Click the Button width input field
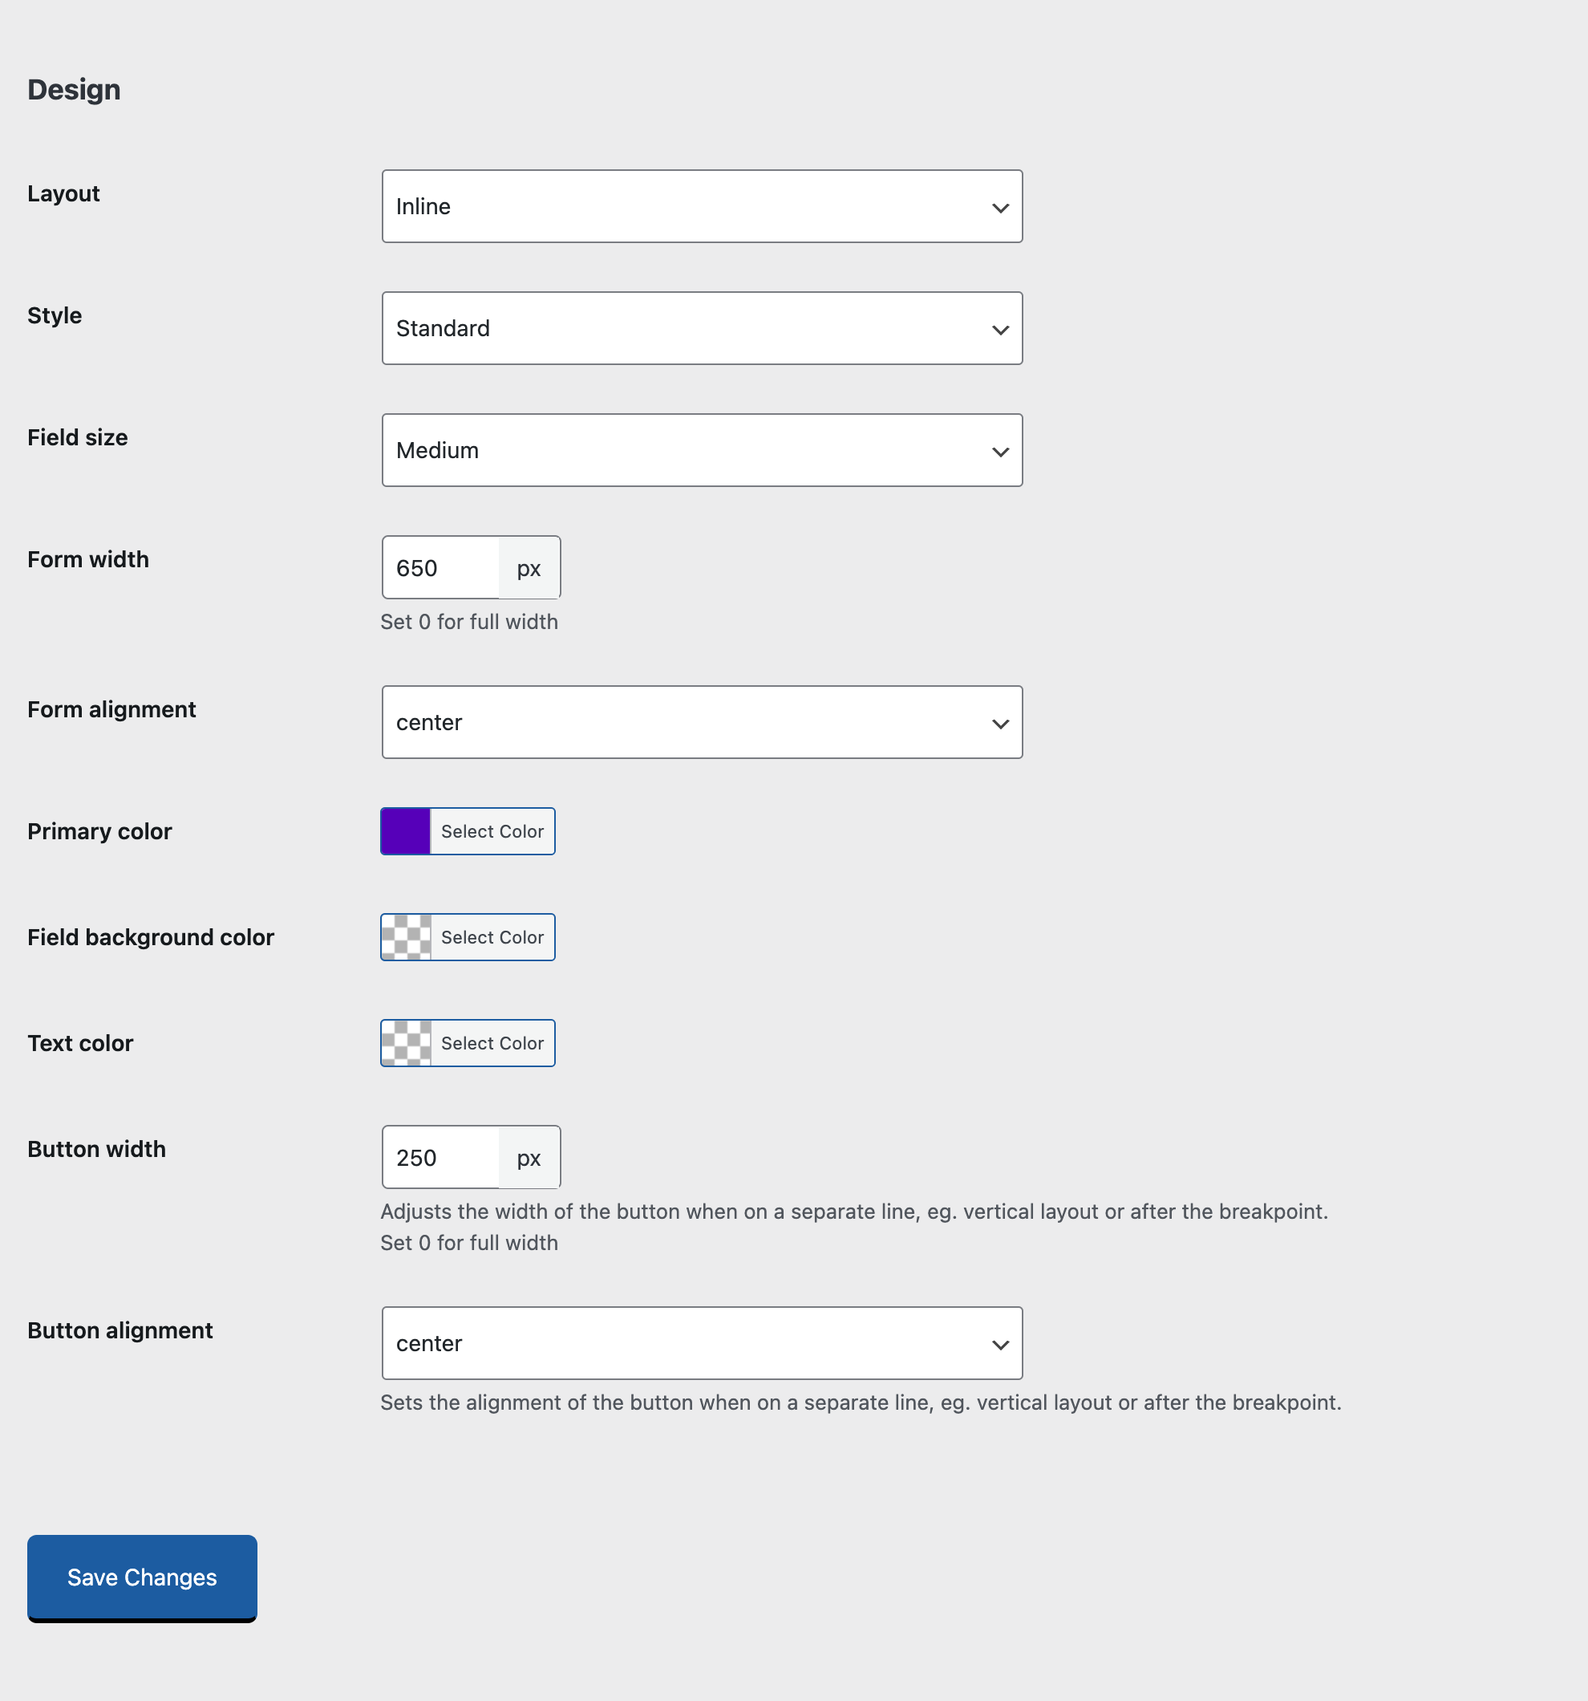 pos(440,1158)
